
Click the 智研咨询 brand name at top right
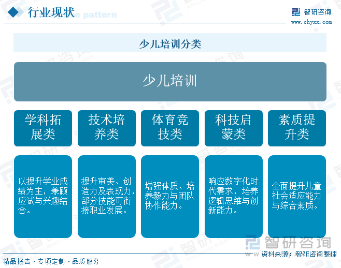click(317, 12)
